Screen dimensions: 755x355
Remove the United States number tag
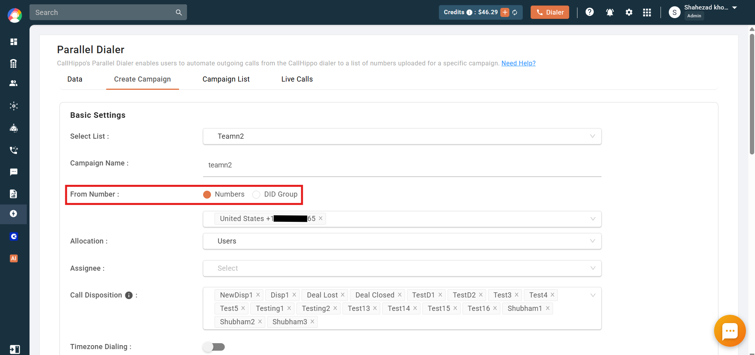pyautogui.click(x=320, y=218)
